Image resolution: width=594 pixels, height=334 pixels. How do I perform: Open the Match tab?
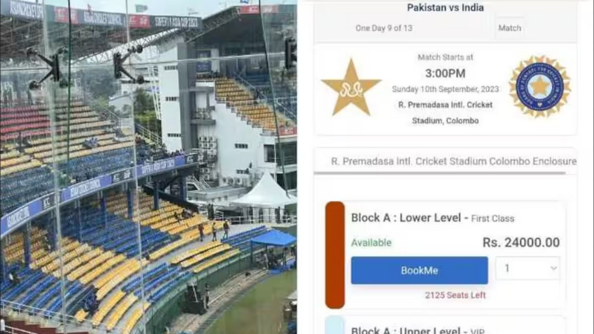[x=509, y=28]
